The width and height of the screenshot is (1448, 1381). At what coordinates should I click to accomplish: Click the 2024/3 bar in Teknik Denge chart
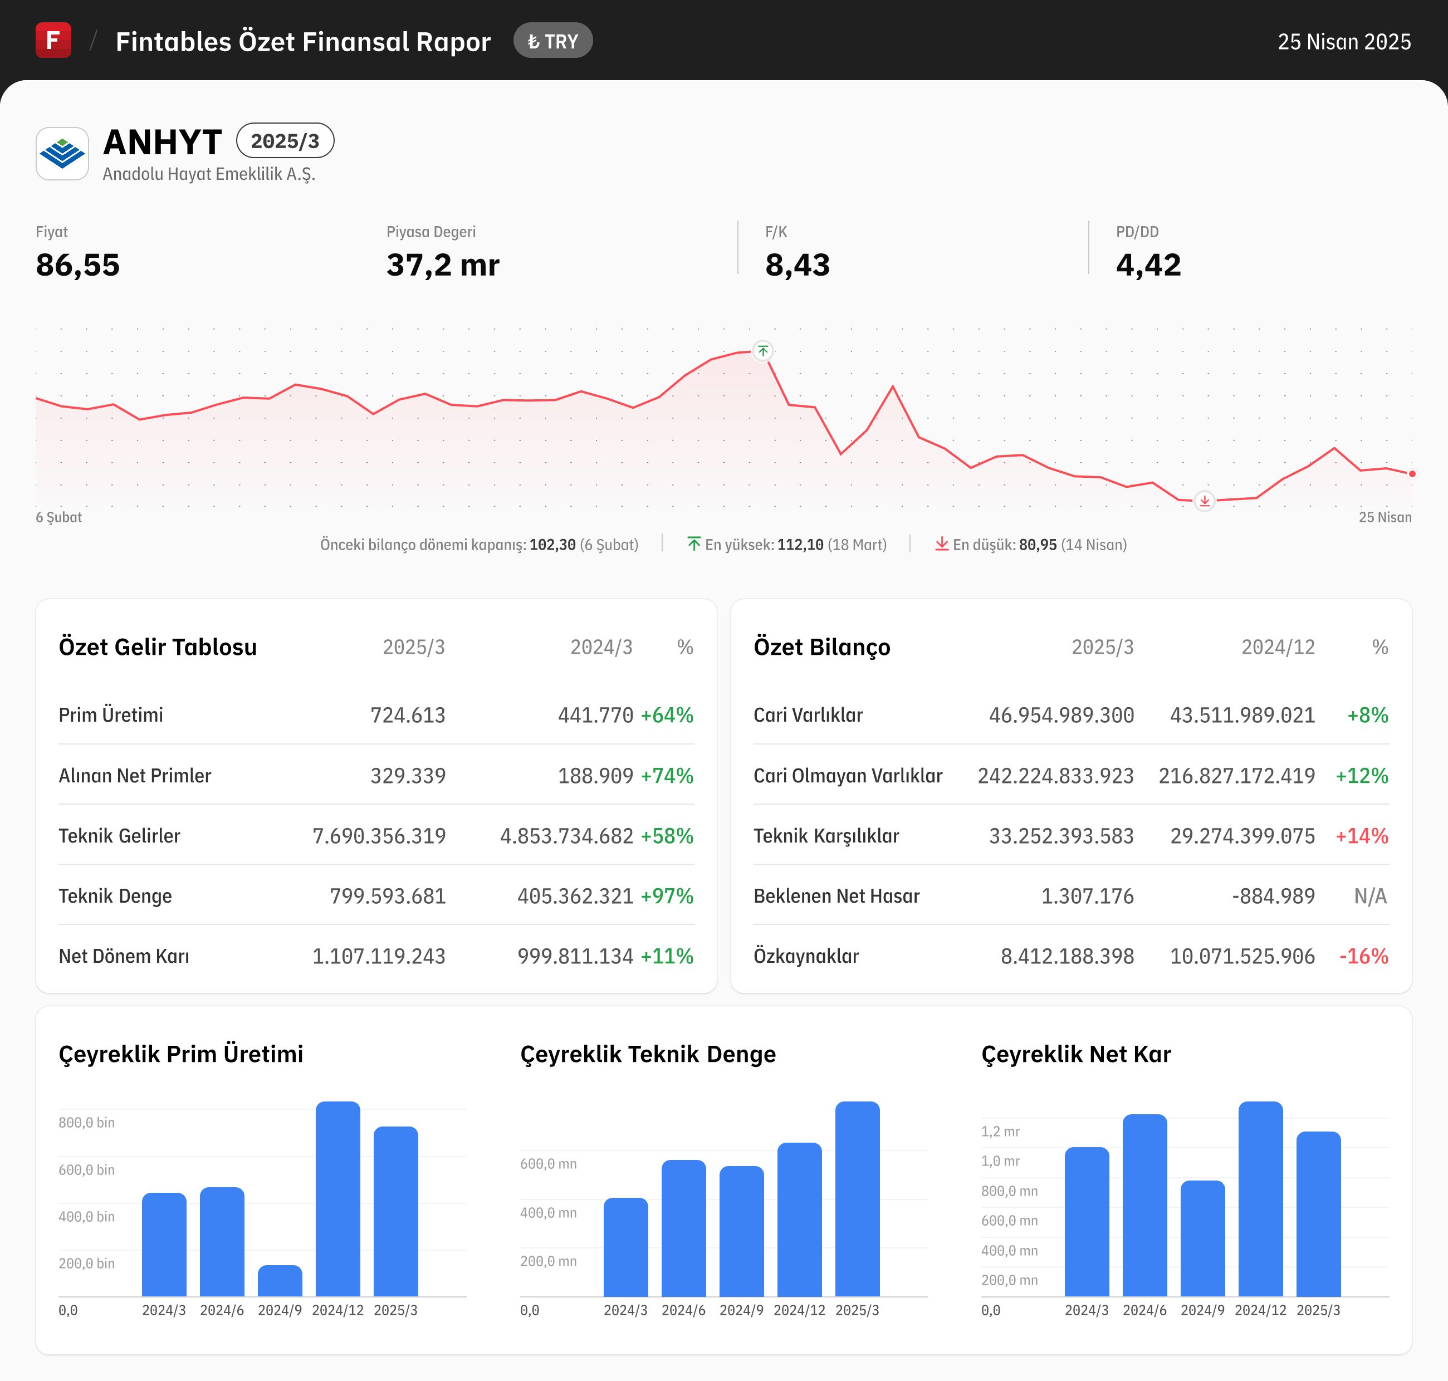(x=626, y=1247)
